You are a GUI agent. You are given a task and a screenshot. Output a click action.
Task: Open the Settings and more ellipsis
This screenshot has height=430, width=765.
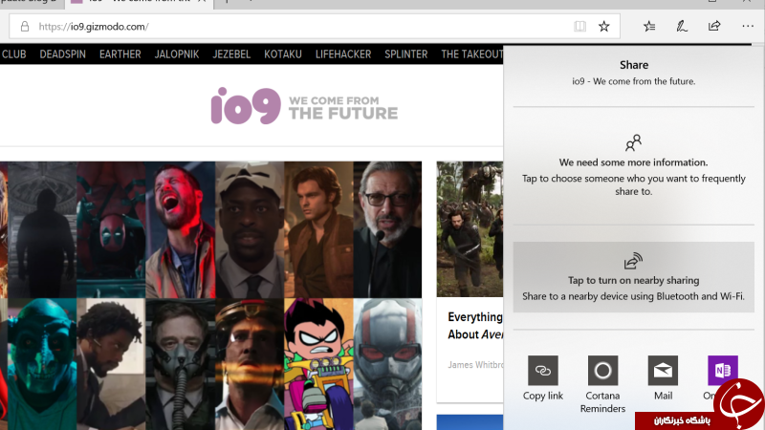click(x=748, y=27)
